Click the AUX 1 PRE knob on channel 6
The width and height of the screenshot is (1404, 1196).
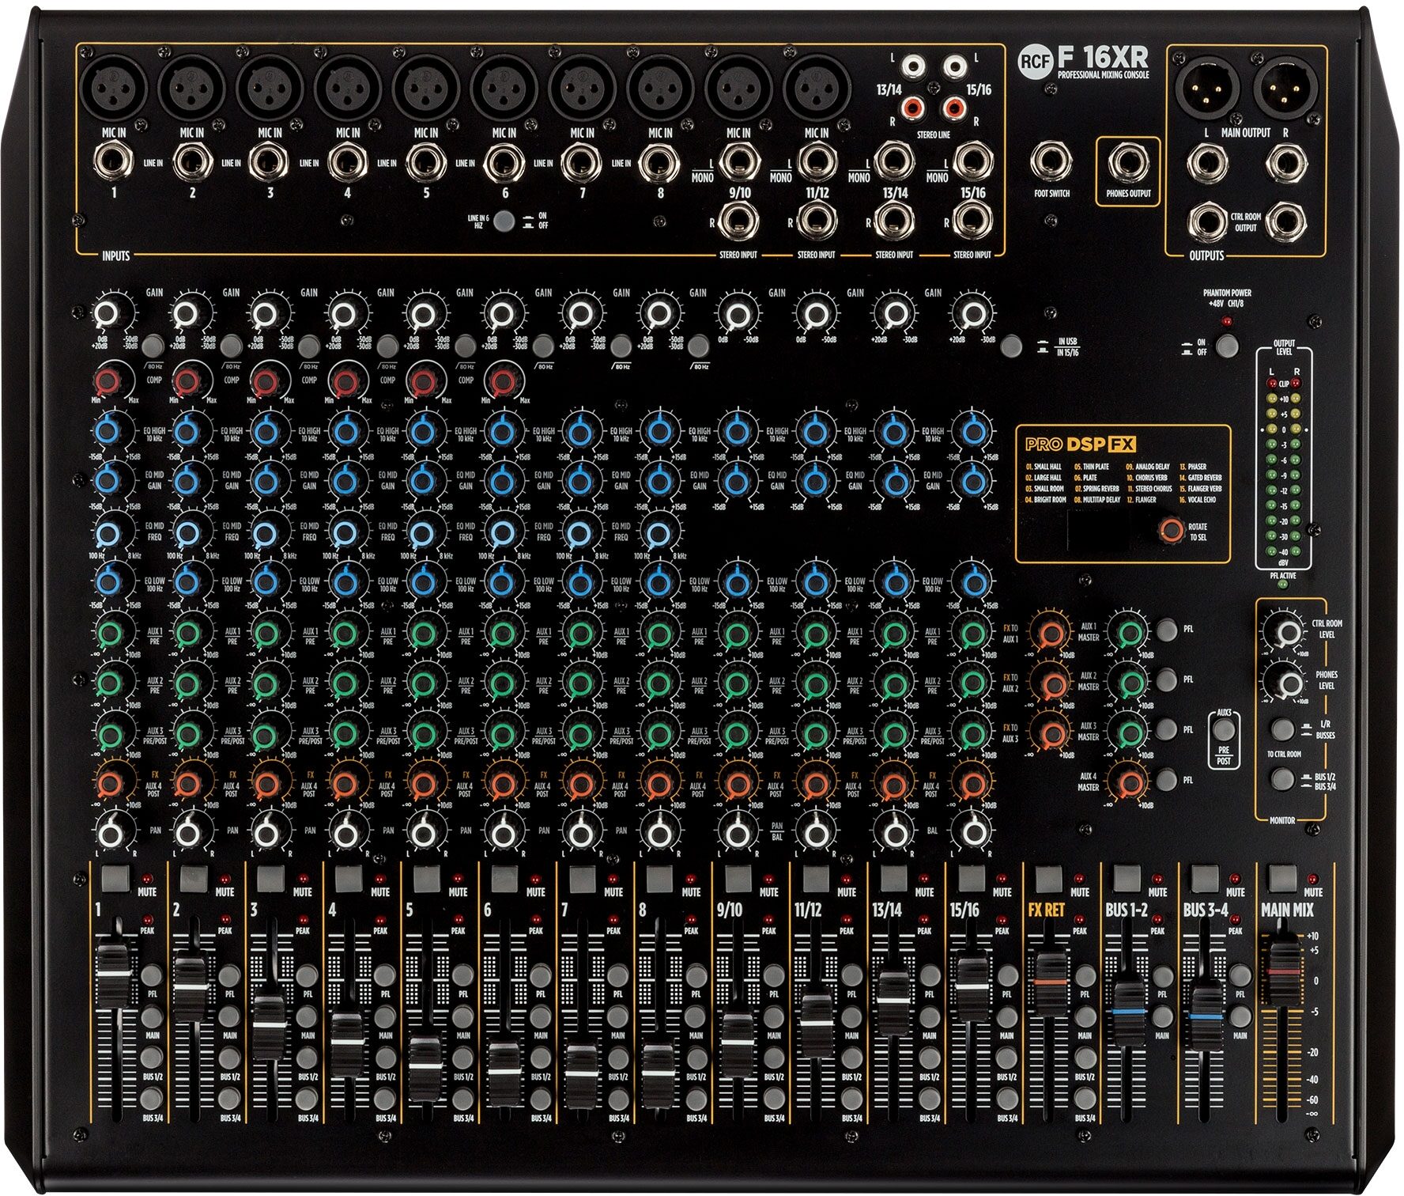point(500,633)
